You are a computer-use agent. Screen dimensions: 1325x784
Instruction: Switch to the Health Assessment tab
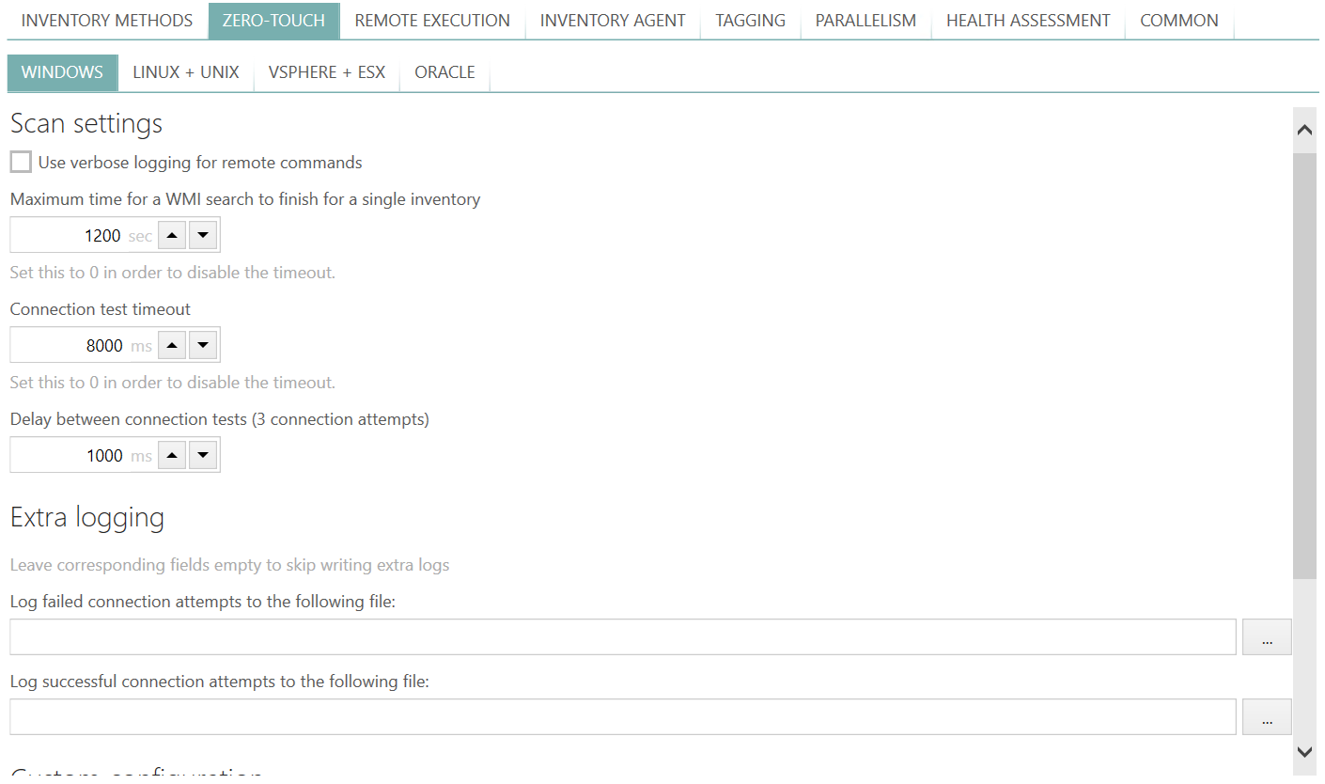pyautogui.click(x=1028, y=21)
